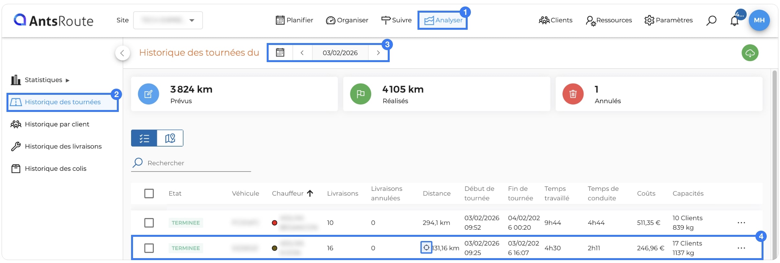Open more options for the 246,96 € row
Viewport: 780px width, 263px height.
tap(741, 248)
